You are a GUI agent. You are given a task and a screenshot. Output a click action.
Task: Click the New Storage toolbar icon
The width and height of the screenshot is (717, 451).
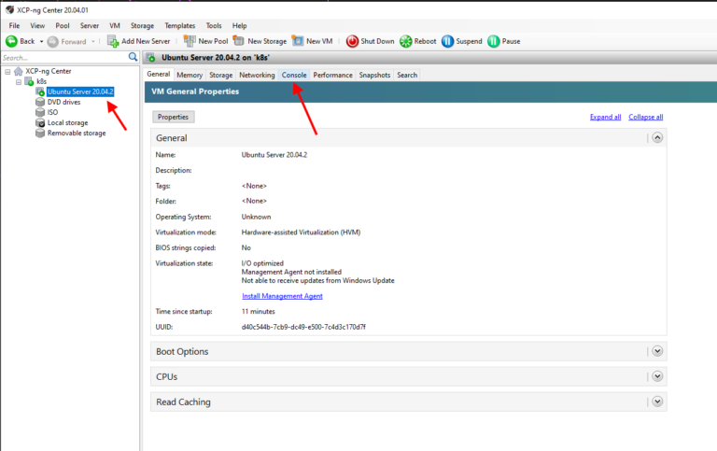[x=238, y=41]
